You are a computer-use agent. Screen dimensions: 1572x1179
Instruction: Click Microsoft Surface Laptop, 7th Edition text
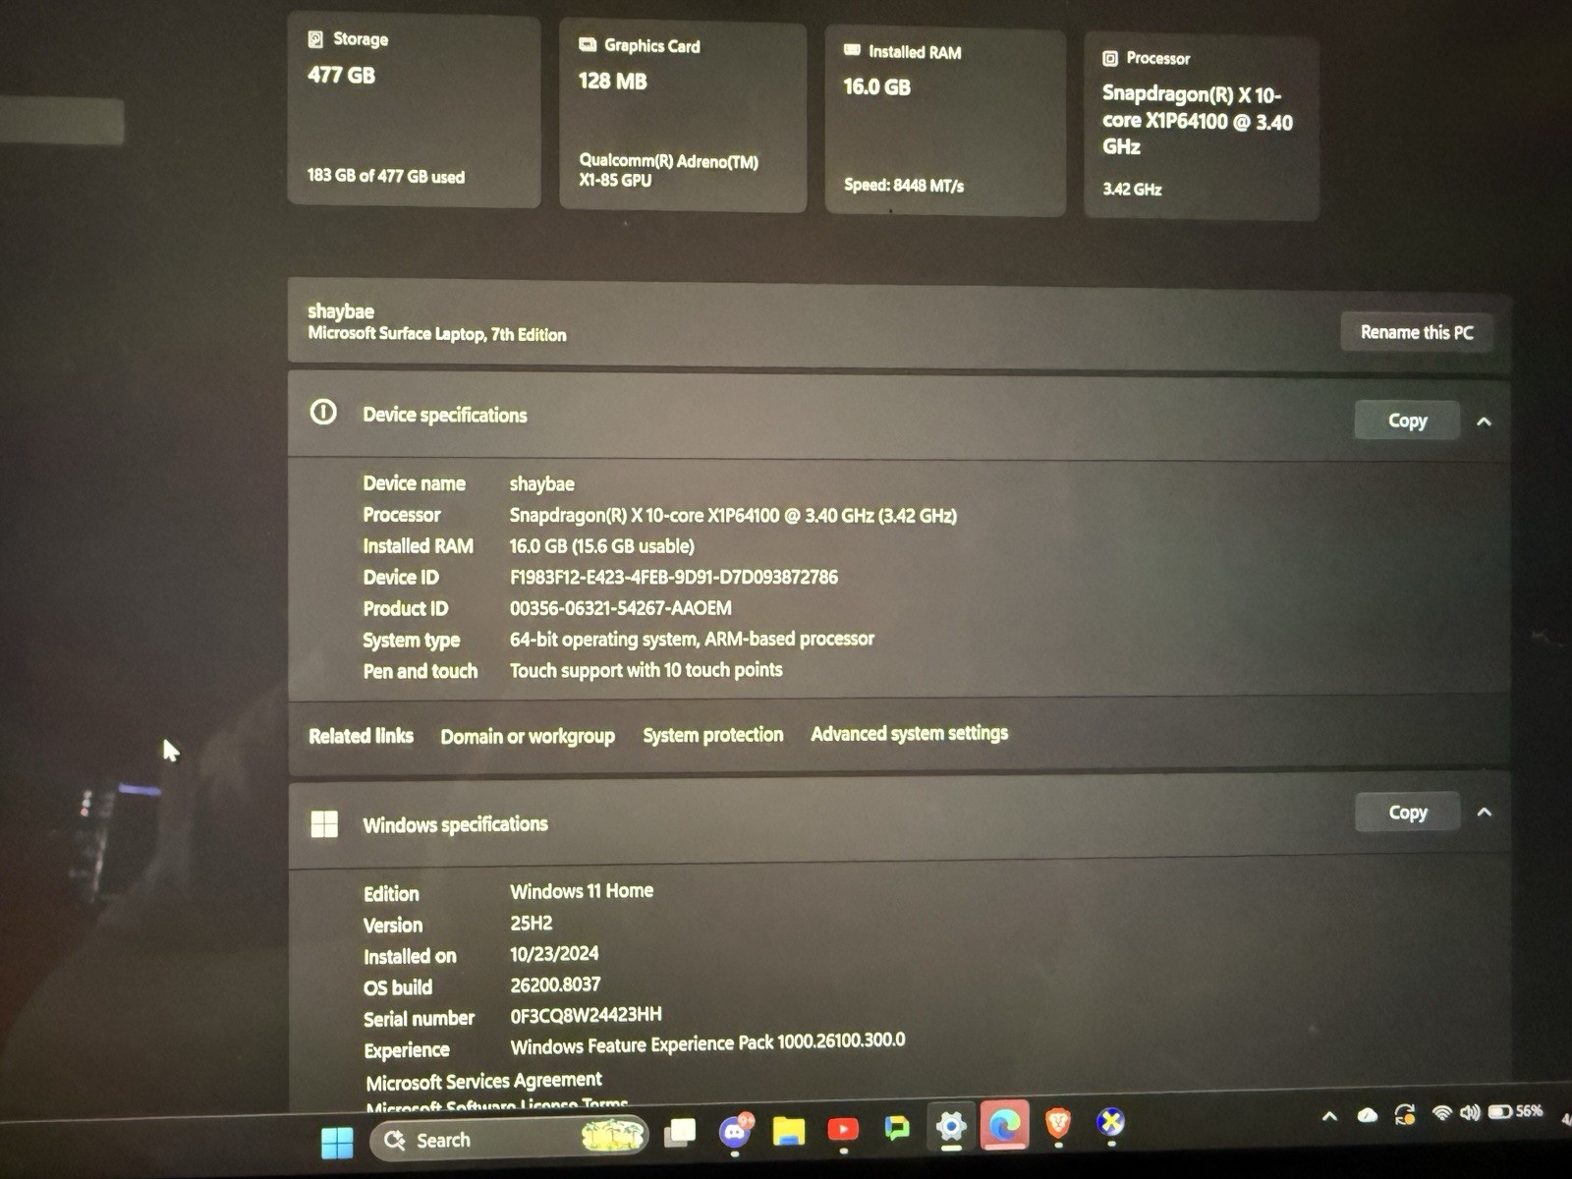click(437, 334)
